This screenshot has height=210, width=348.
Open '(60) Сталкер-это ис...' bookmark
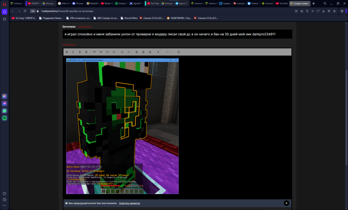click(106, 18)
